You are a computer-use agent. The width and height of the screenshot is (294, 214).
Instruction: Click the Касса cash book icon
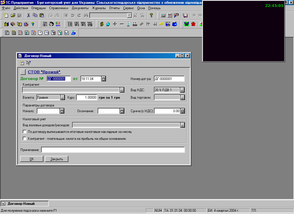point(168,24)
